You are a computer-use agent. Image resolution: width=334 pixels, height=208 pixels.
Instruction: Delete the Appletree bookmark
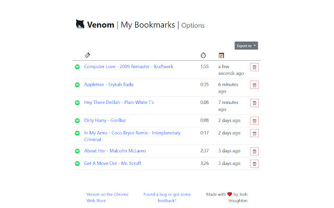coord(254,85)
